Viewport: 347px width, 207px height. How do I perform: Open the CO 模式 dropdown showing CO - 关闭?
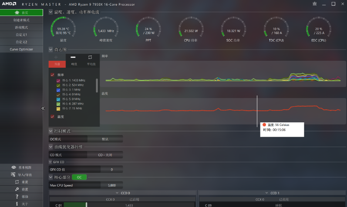[x=105, y=155]
